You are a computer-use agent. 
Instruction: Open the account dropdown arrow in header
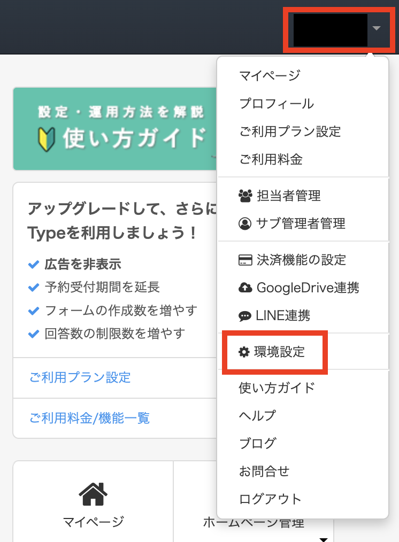377,28
